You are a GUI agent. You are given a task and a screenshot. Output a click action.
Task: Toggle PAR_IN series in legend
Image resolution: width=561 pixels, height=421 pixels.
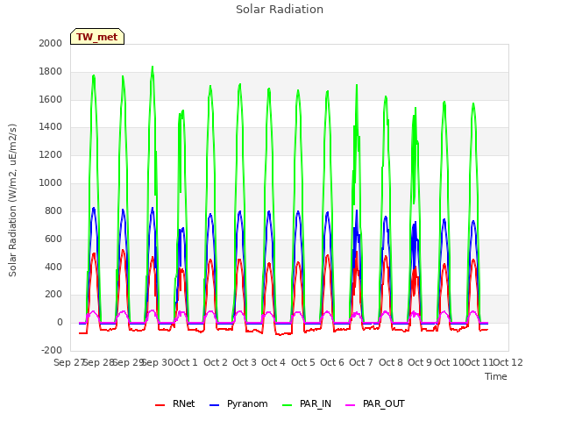(307, 403)
